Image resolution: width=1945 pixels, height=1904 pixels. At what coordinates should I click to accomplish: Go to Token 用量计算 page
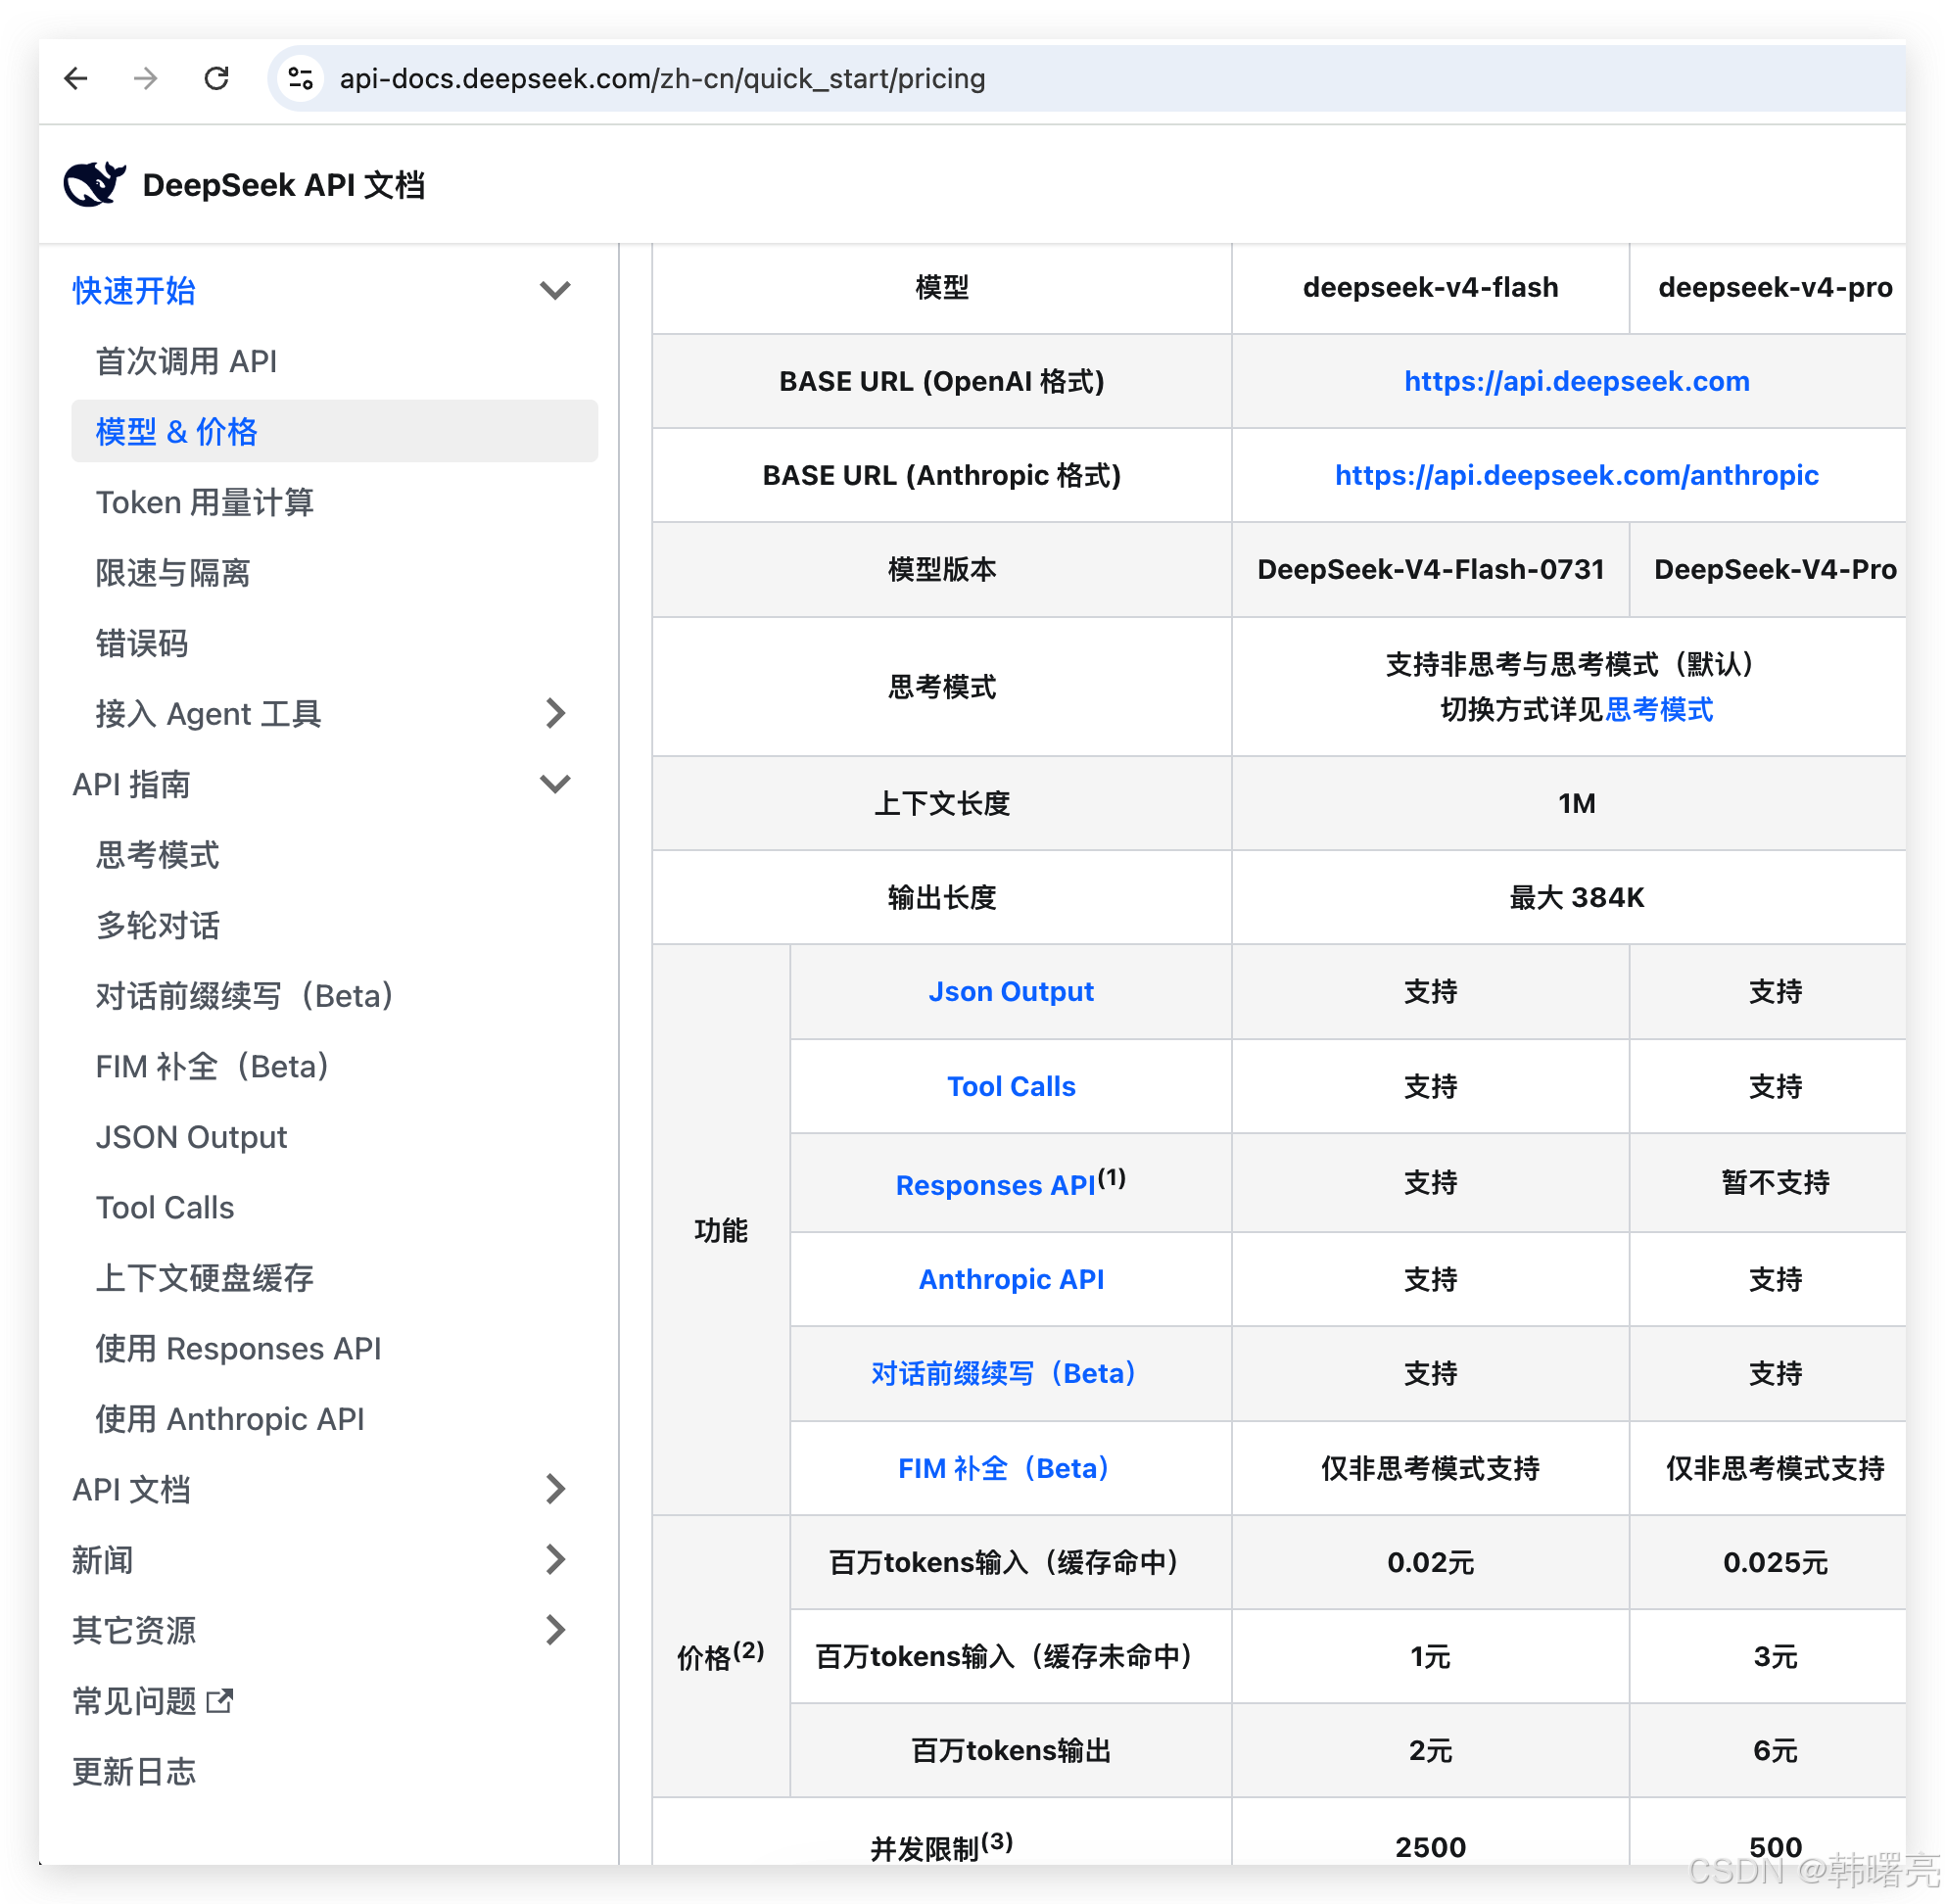[x=204, y=502]
